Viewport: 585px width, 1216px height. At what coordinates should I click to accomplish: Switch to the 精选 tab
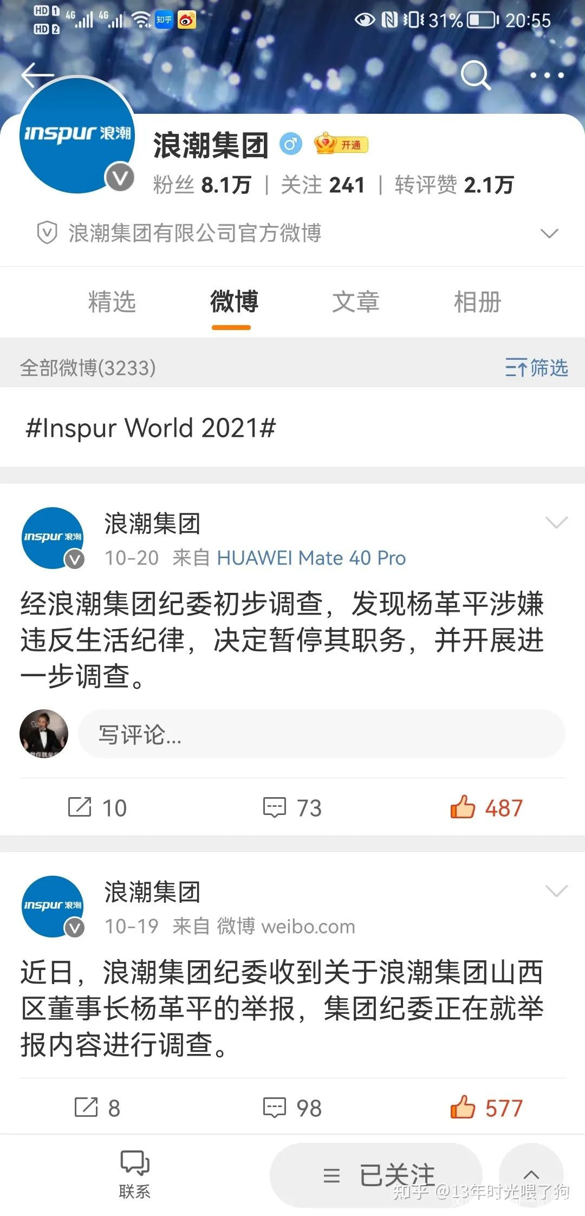coord(112,302)
